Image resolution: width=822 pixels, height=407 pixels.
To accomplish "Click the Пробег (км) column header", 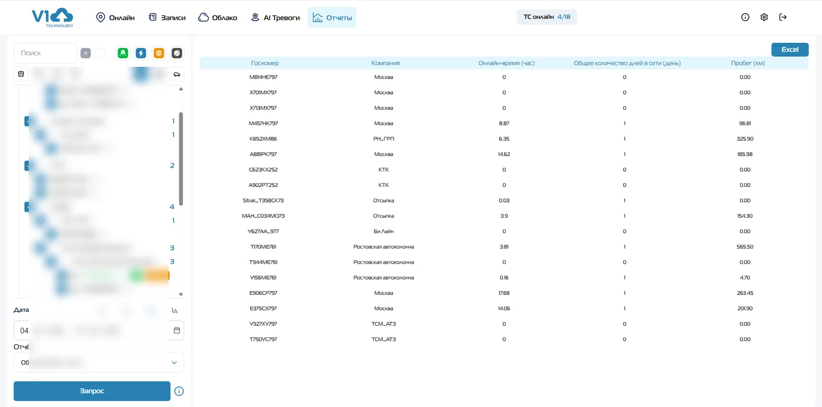I will 748,63.
